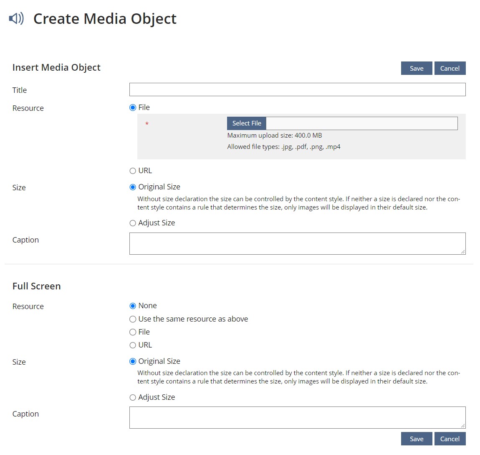The height and width of the screenshot is (455, 480).
Task: Select URL option under Full Screen
Action: pos(133,345)
